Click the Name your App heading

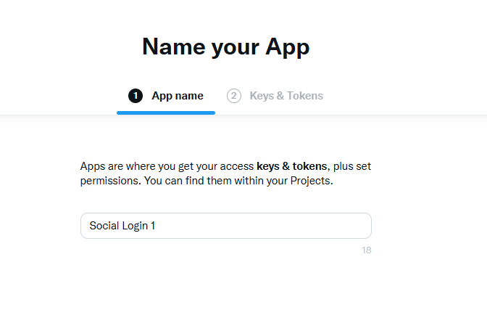225,46
